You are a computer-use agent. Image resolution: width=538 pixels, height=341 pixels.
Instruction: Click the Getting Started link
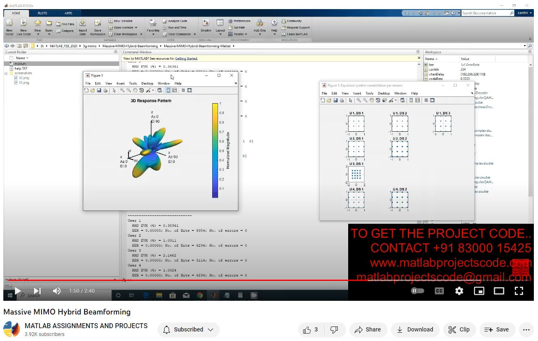pos(186,58)
